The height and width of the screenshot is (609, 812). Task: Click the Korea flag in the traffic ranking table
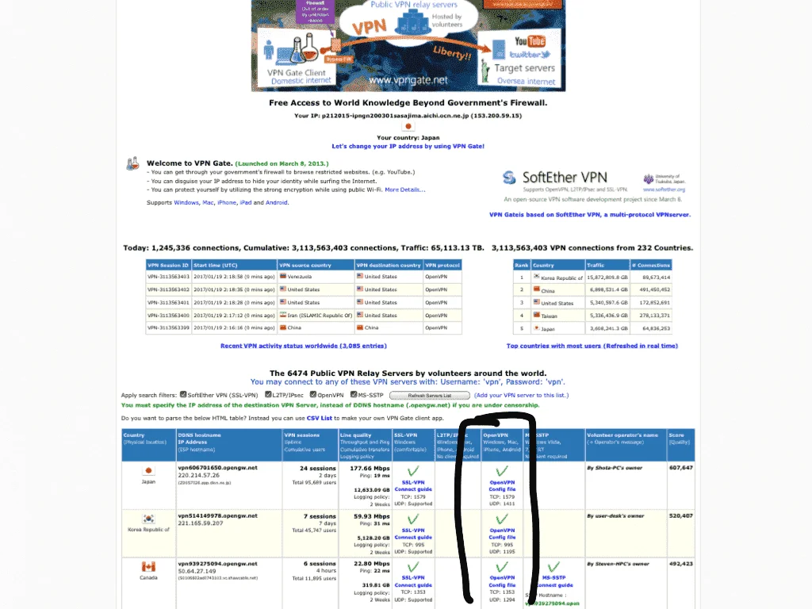[x=537, y=277]
